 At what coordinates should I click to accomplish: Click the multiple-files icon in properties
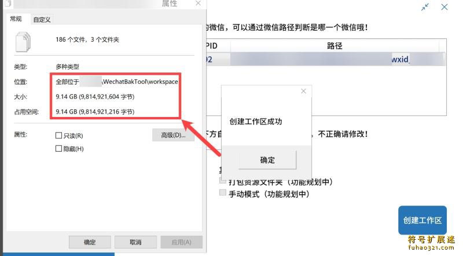tap(23, 42)
